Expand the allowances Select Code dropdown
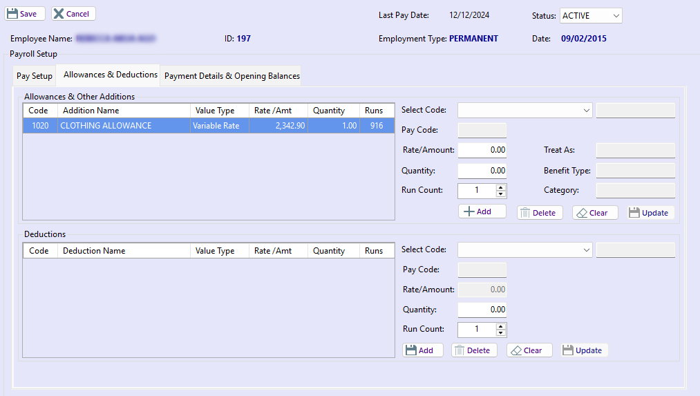The width and height of the screenshot is (700, 396). (587, 111)
